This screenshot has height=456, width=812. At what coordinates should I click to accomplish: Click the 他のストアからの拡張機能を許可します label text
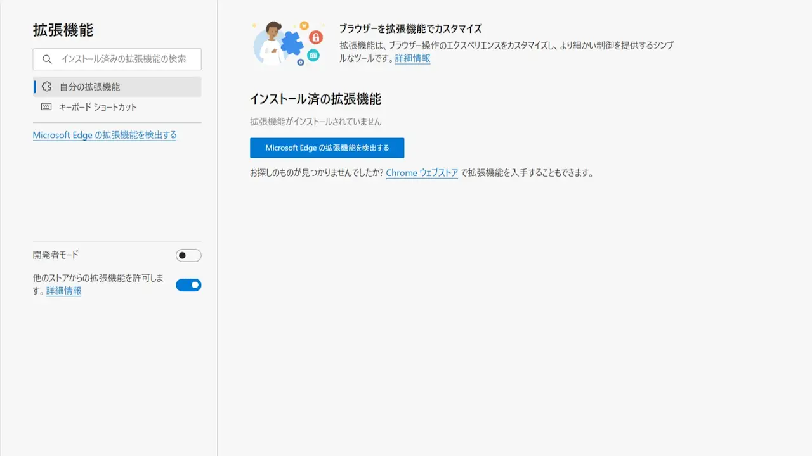coord(98,278)
